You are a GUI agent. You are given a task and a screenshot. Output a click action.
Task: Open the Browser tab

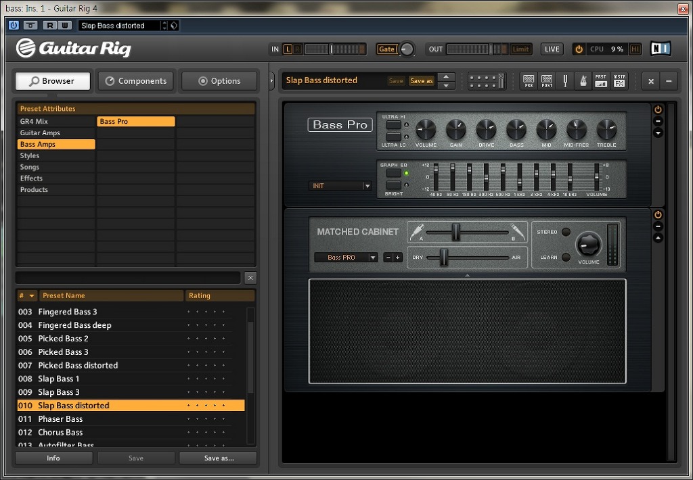click(x=53, y=81)
